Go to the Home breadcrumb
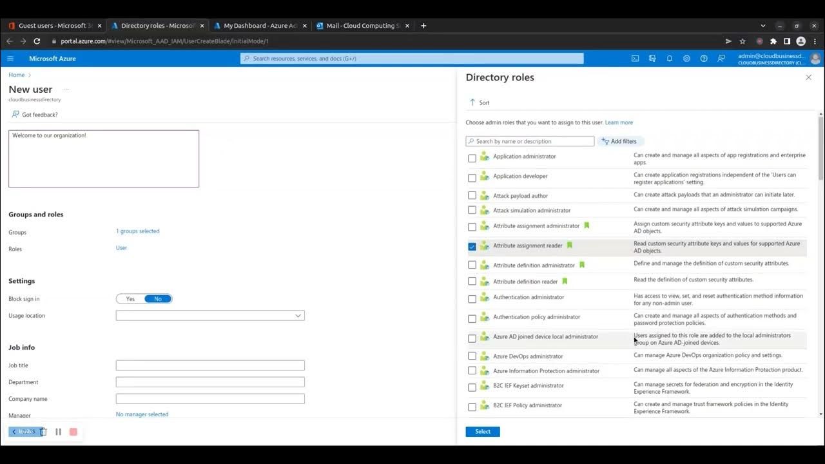 17,75
